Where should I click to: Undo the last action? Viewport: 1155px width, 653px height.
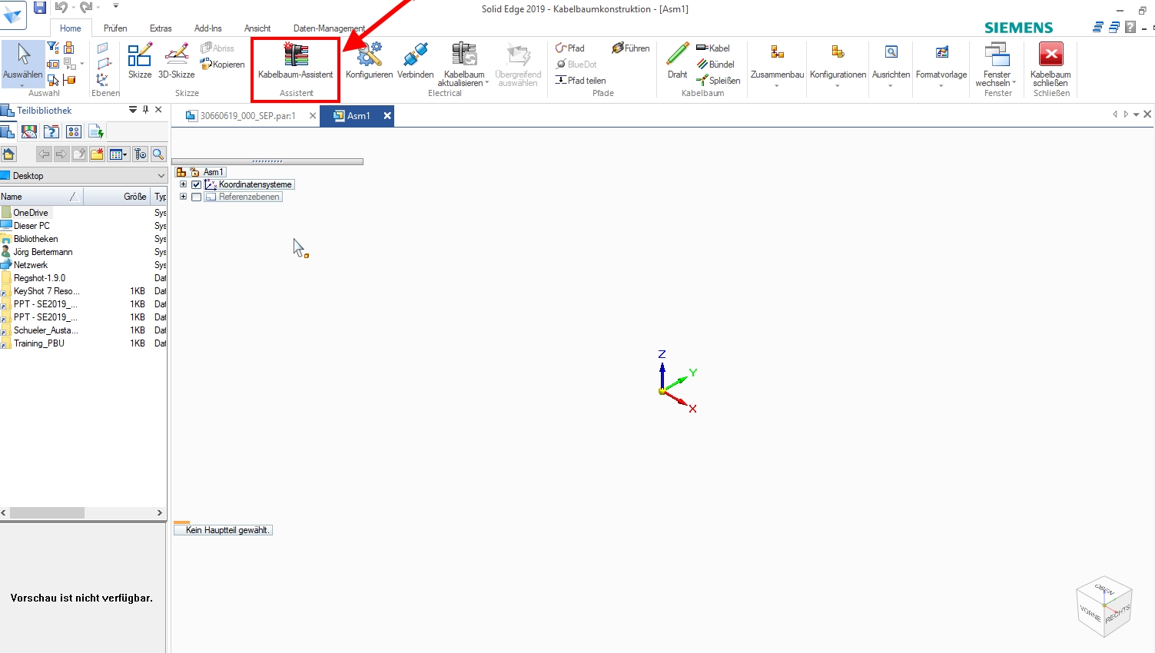(61, 8)
